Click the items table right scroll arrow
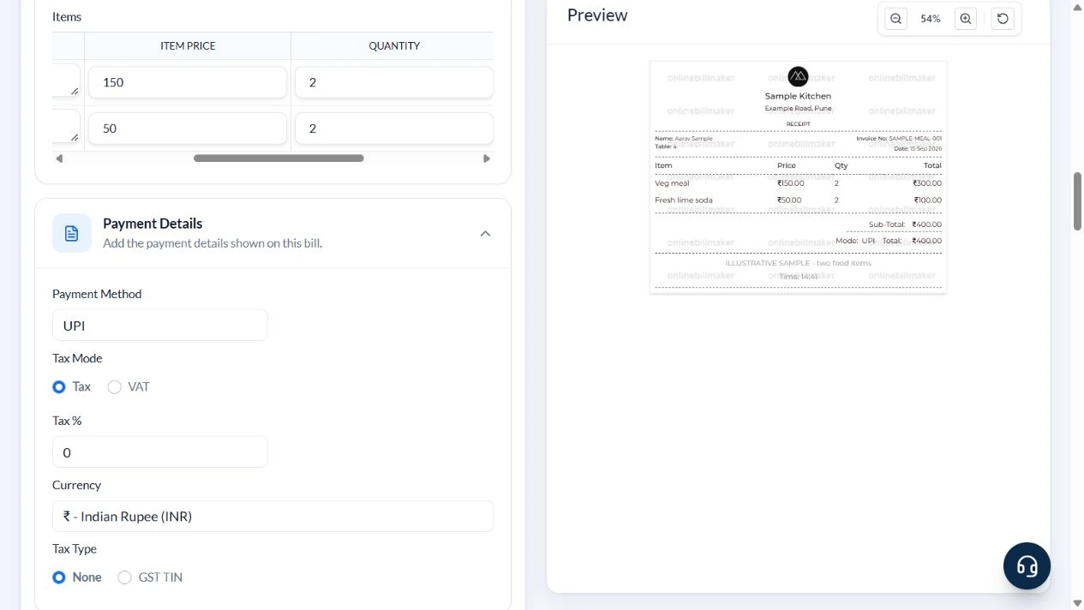1084x610 pixels. pyautogui.click(x=487, y=158)
